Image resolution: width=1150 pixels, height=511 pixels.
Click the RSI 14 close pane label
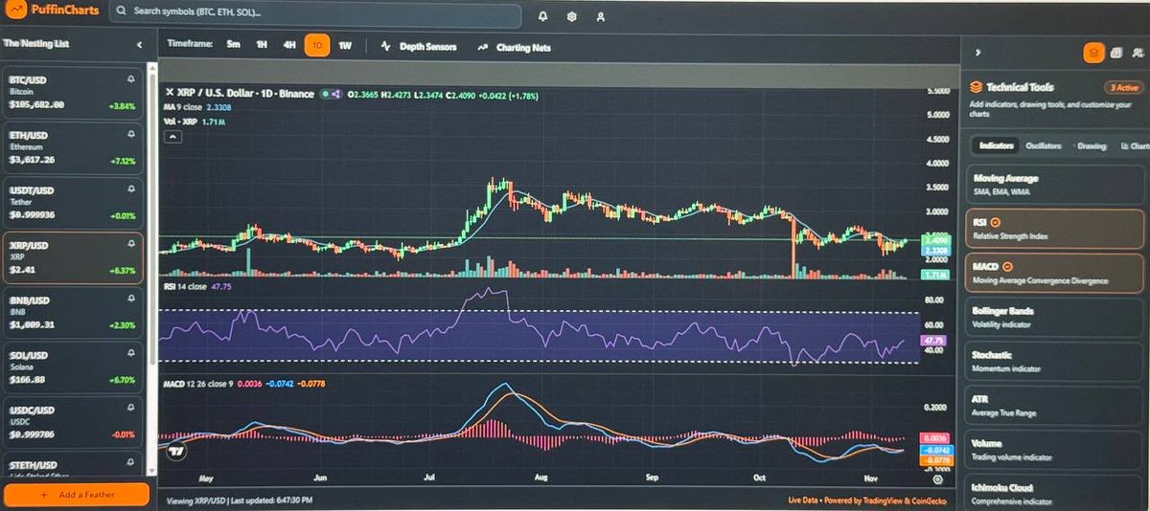pos(184,285)
